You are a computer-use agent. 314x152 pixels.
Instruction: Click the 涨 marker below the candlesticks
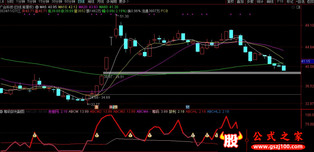pos(111,107)
